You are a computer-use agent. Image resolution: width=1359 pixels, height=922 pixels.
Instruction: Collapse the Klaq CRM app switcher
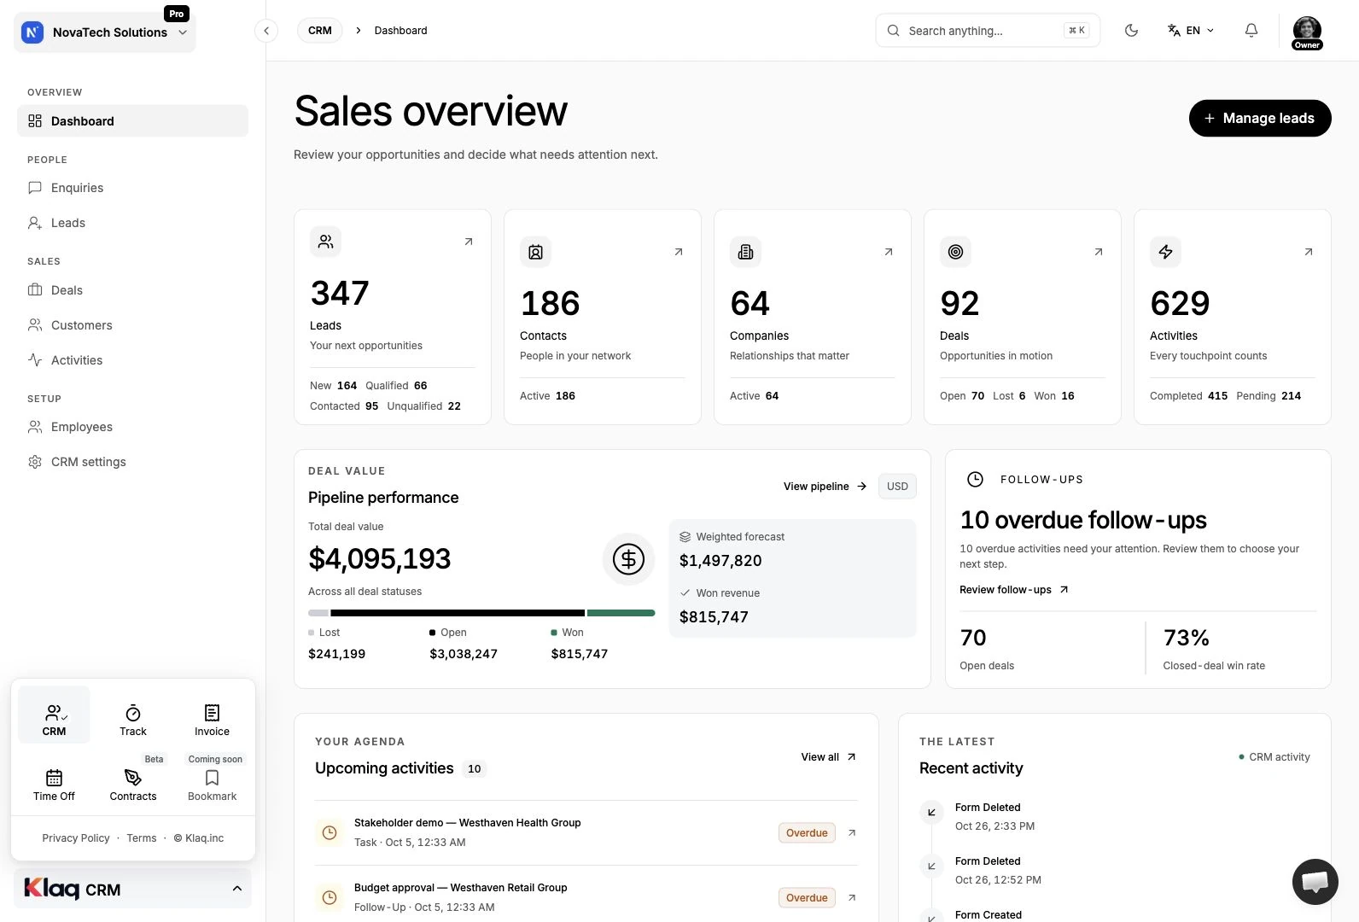click(133, 889)
